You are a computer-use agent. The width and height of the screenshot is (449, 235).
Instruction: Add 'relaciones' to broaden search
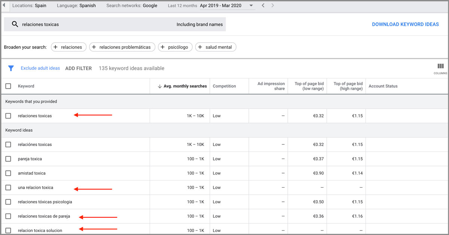tap(68, 47)
